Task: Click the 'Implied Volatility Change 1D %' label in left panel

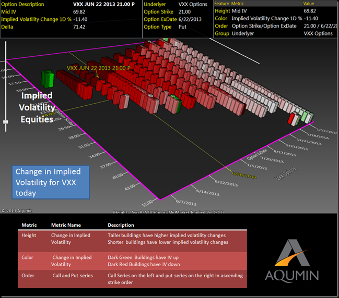Action: coord(36,19)
